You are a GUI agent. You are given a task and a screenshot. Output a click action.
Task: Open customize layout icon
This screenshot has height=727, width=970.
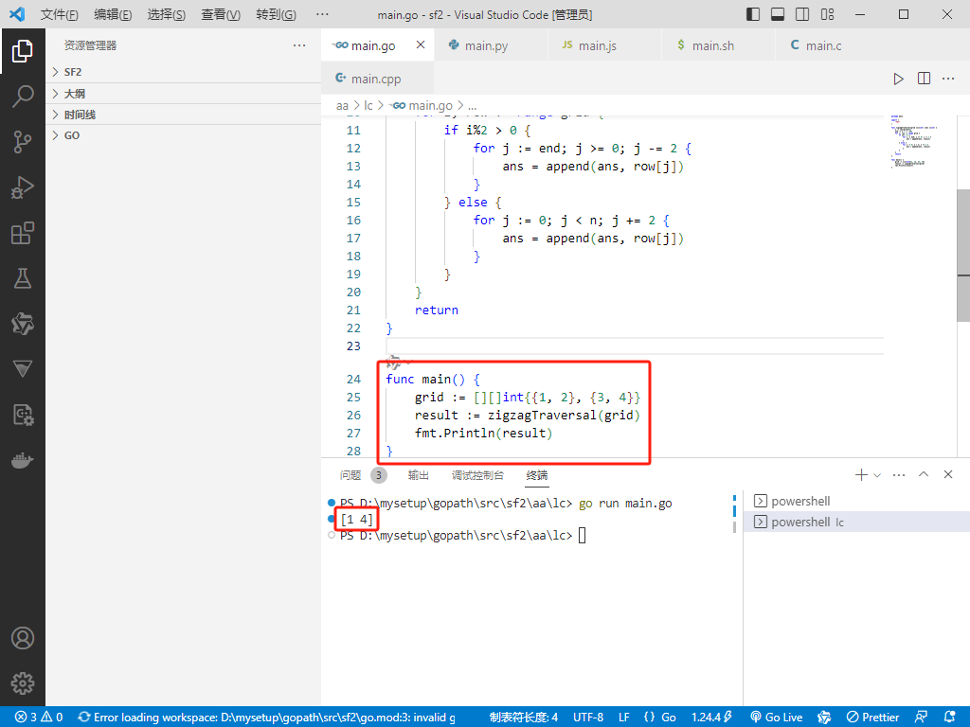coord(827,14)
